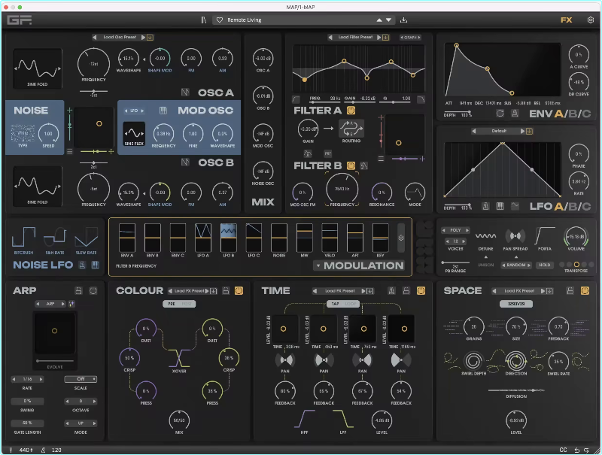Open the Load Osc Preset dropdown

pos(120,37)
